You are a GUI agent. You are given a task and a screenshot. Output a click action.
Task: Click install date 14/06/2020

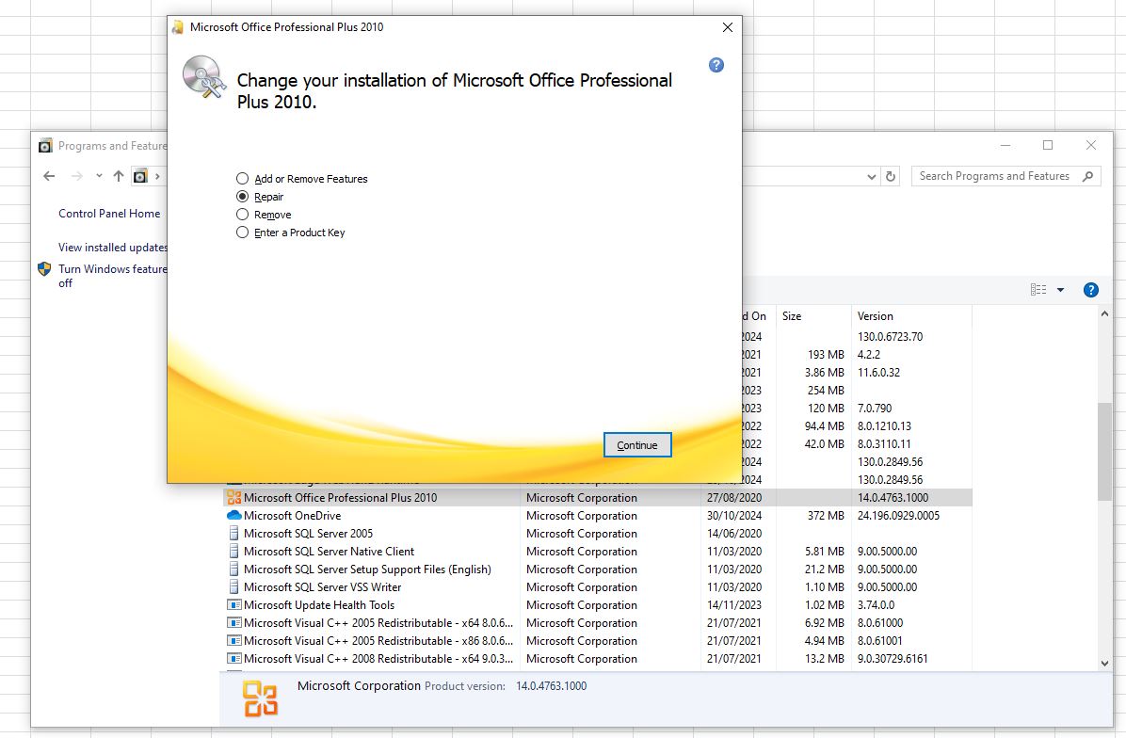(734, 534)
